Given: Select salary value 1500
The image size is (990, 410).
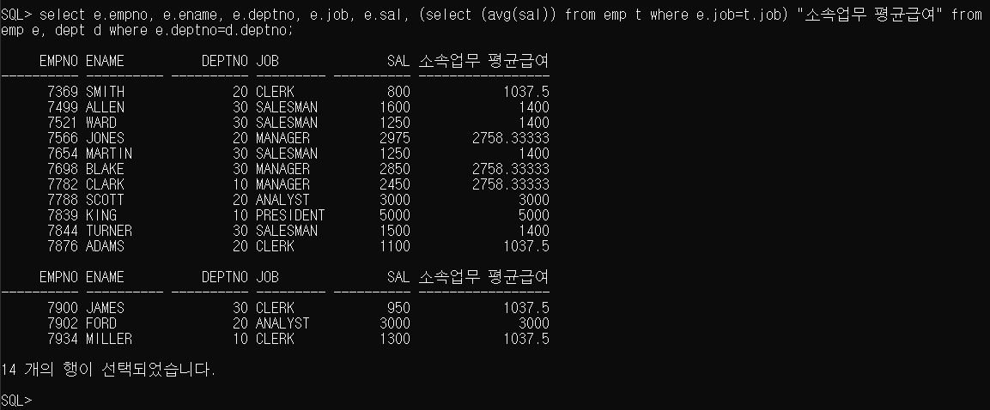Looking at the screenshot, I should pyautogui.click(x=395, y=231).
